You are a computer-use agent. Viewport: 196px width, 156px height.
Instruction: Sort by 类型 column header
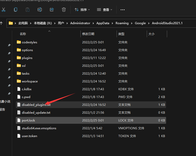click(121, 34)
